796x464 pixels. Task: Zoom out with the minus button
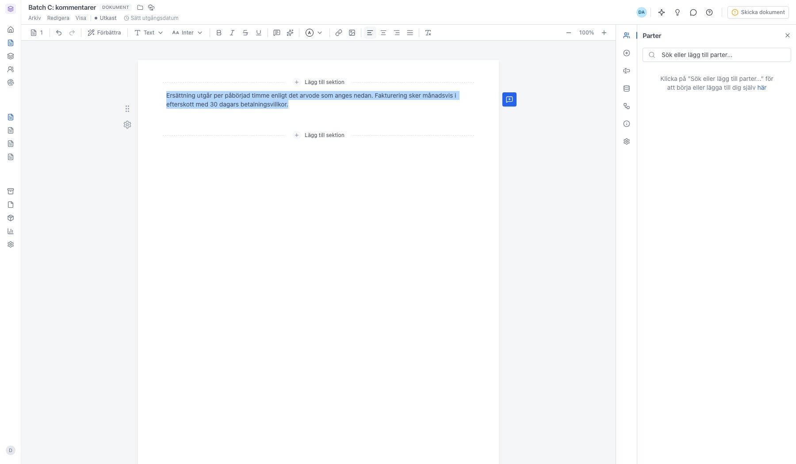click(569, 33)
